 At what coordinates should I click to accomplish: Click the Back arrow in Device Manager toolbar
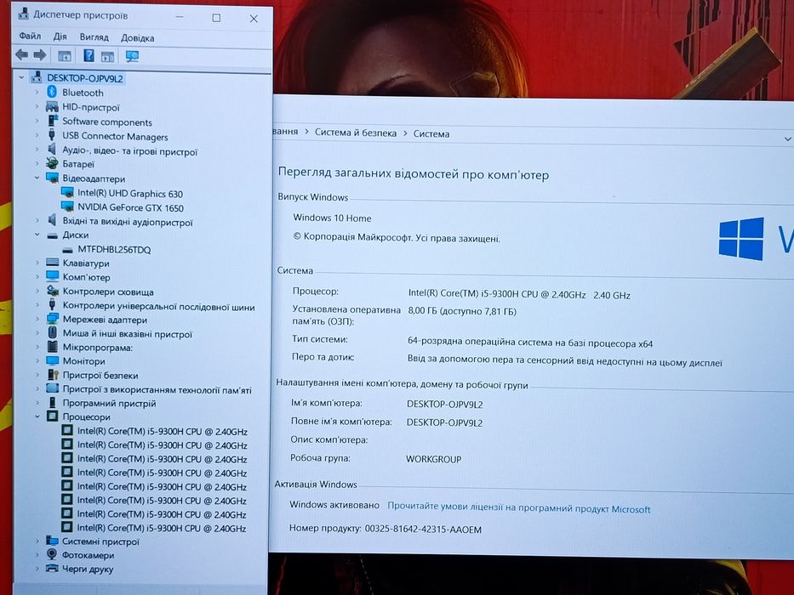point(22,54)
